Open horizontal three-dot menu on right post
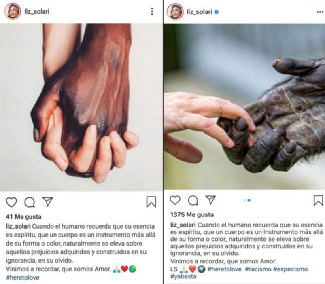The image size is (325, 284). [x=321, y=12]
